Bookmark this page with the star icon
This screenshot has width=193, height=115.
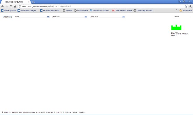click(186, 6)
